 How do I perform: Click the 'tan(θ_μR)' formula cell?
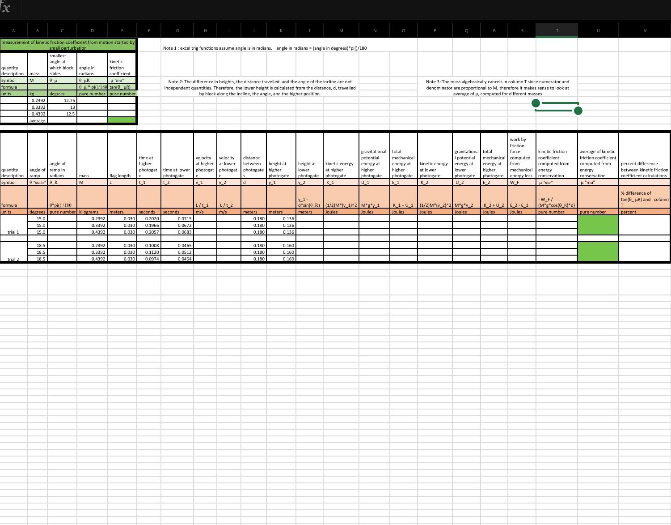click(x=122, y=87)
